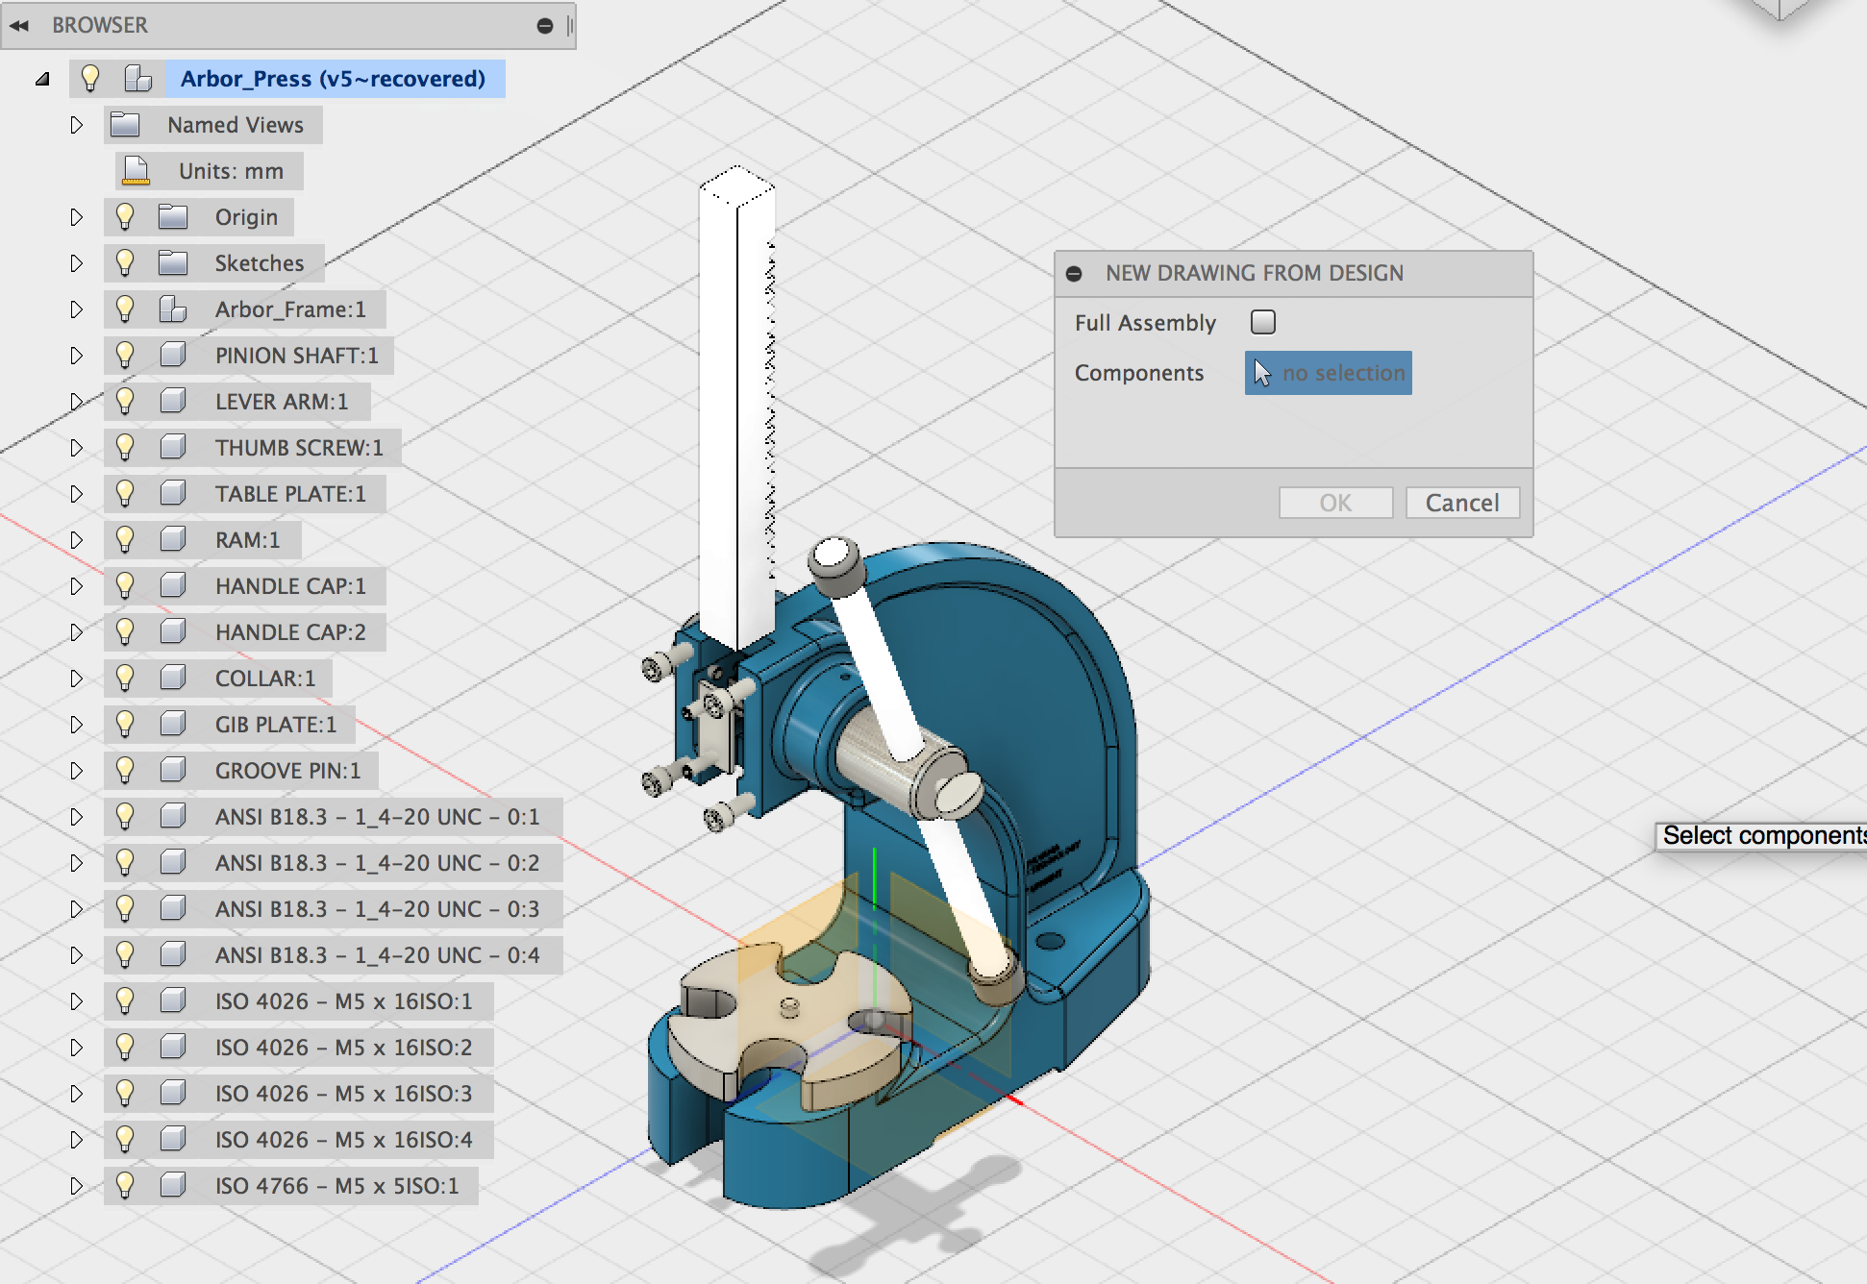Screen dimensions: 1867x1284
Task: Expand the ISO 4026 M5 x 16ISO:2 node
Action: (76, 1048)
